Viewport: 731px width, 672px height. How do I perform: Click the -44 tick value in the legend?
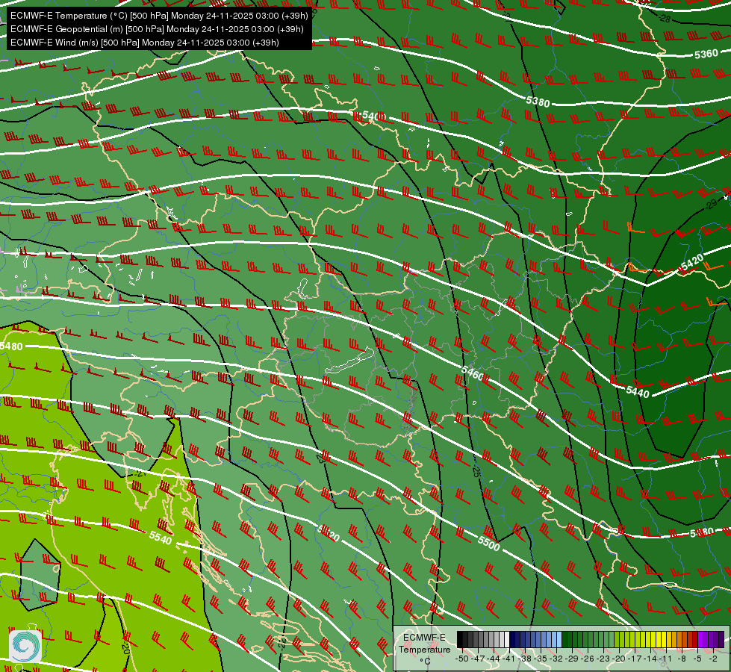[x=494, y=659]
